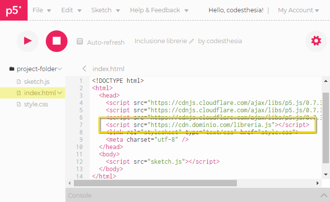Viewport: 330px width, 202px height.
Task: Click the style.css file icon
Action: pos(19,104)
